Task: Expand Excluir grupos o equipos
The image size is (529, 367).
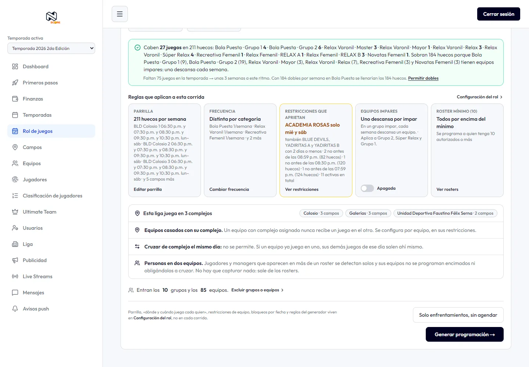Action: [258, 290]
